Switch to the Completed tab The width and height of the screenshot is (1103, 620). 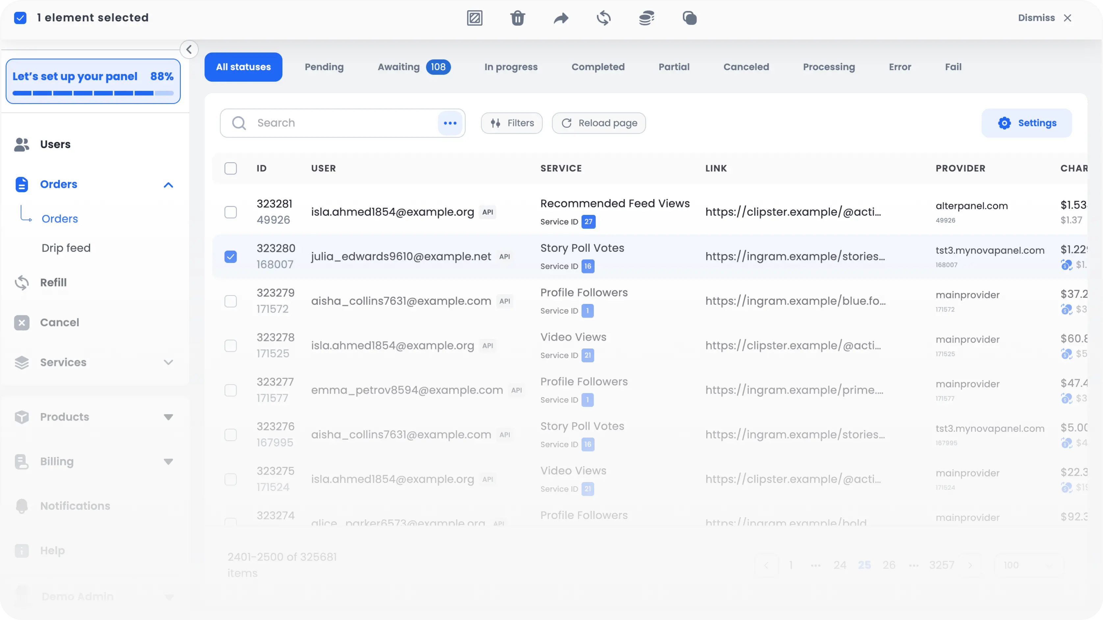598,67
